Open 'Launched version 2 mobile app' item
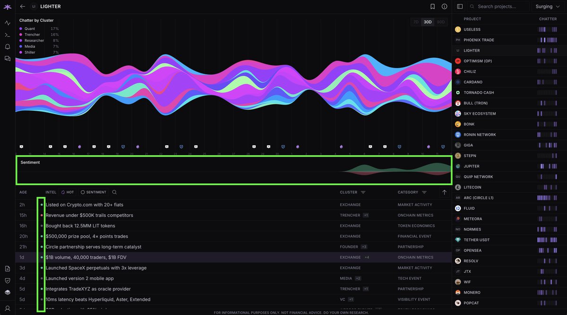Screen dimensions: 567x315 (80, 279)
